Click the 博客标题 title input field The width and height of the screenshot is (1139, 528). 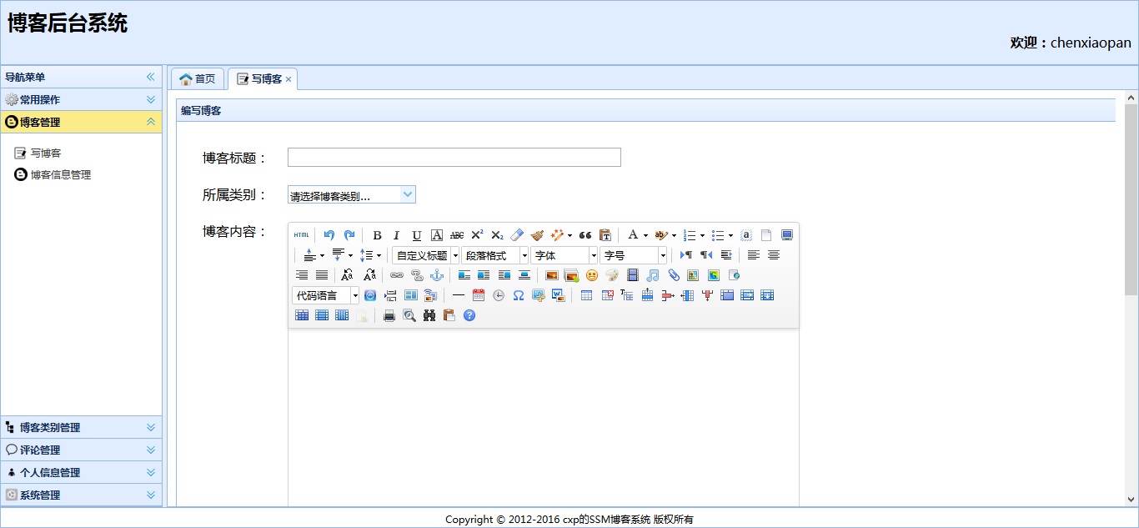pos(454,157)
